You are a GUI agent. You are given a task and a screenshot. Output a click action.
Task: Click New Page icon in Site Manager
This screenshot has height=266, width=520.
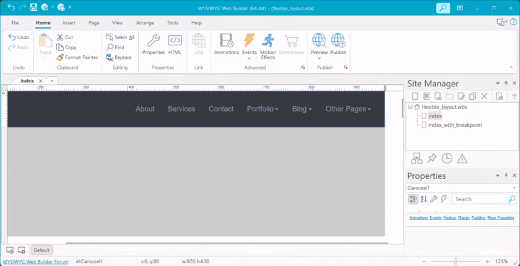pyautogui.click(x=414, y=97)
